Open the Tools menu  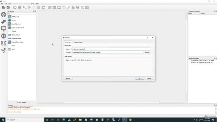click(33, 4)
